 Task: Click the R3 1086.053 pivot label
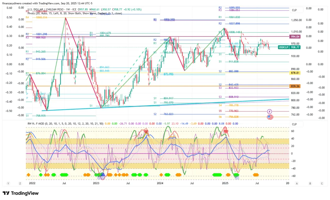(229, 10)
